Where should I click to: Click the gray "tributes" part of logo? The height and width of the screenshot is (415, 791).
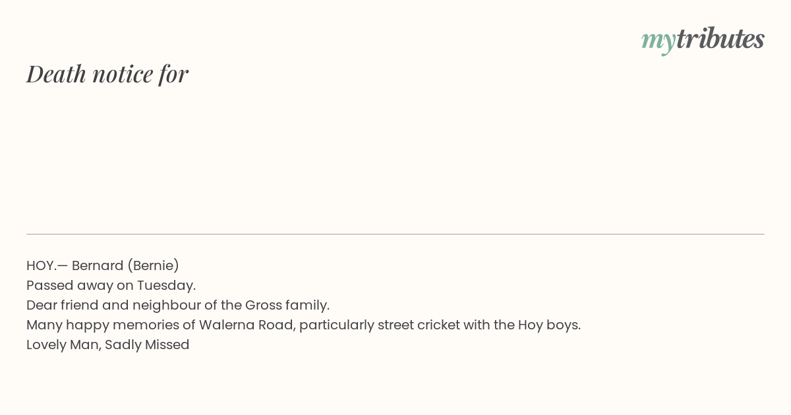[x=720, y=38]
